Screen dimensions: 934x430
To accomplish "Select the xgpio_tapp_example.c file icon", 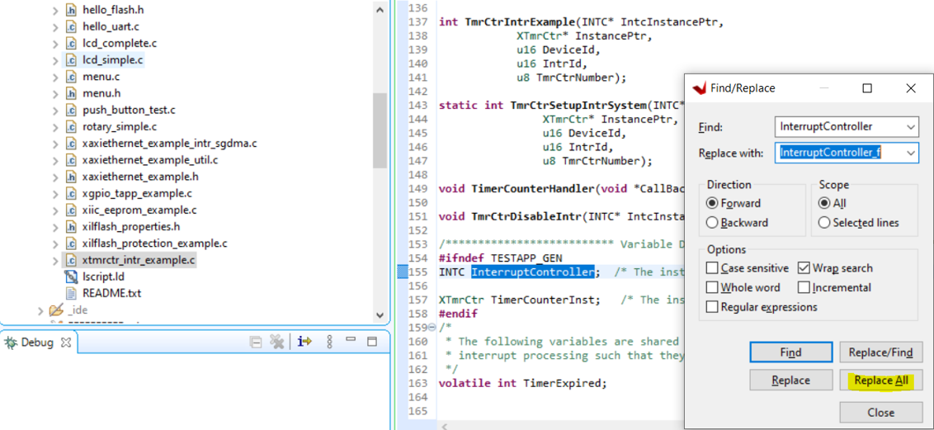I will point(71,194).
